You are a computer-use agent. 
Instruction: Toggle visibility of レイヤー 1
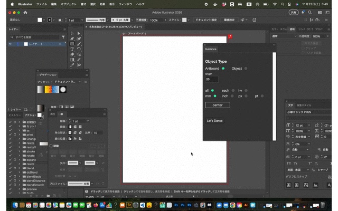pyautogui.click(x=10, y=44)
